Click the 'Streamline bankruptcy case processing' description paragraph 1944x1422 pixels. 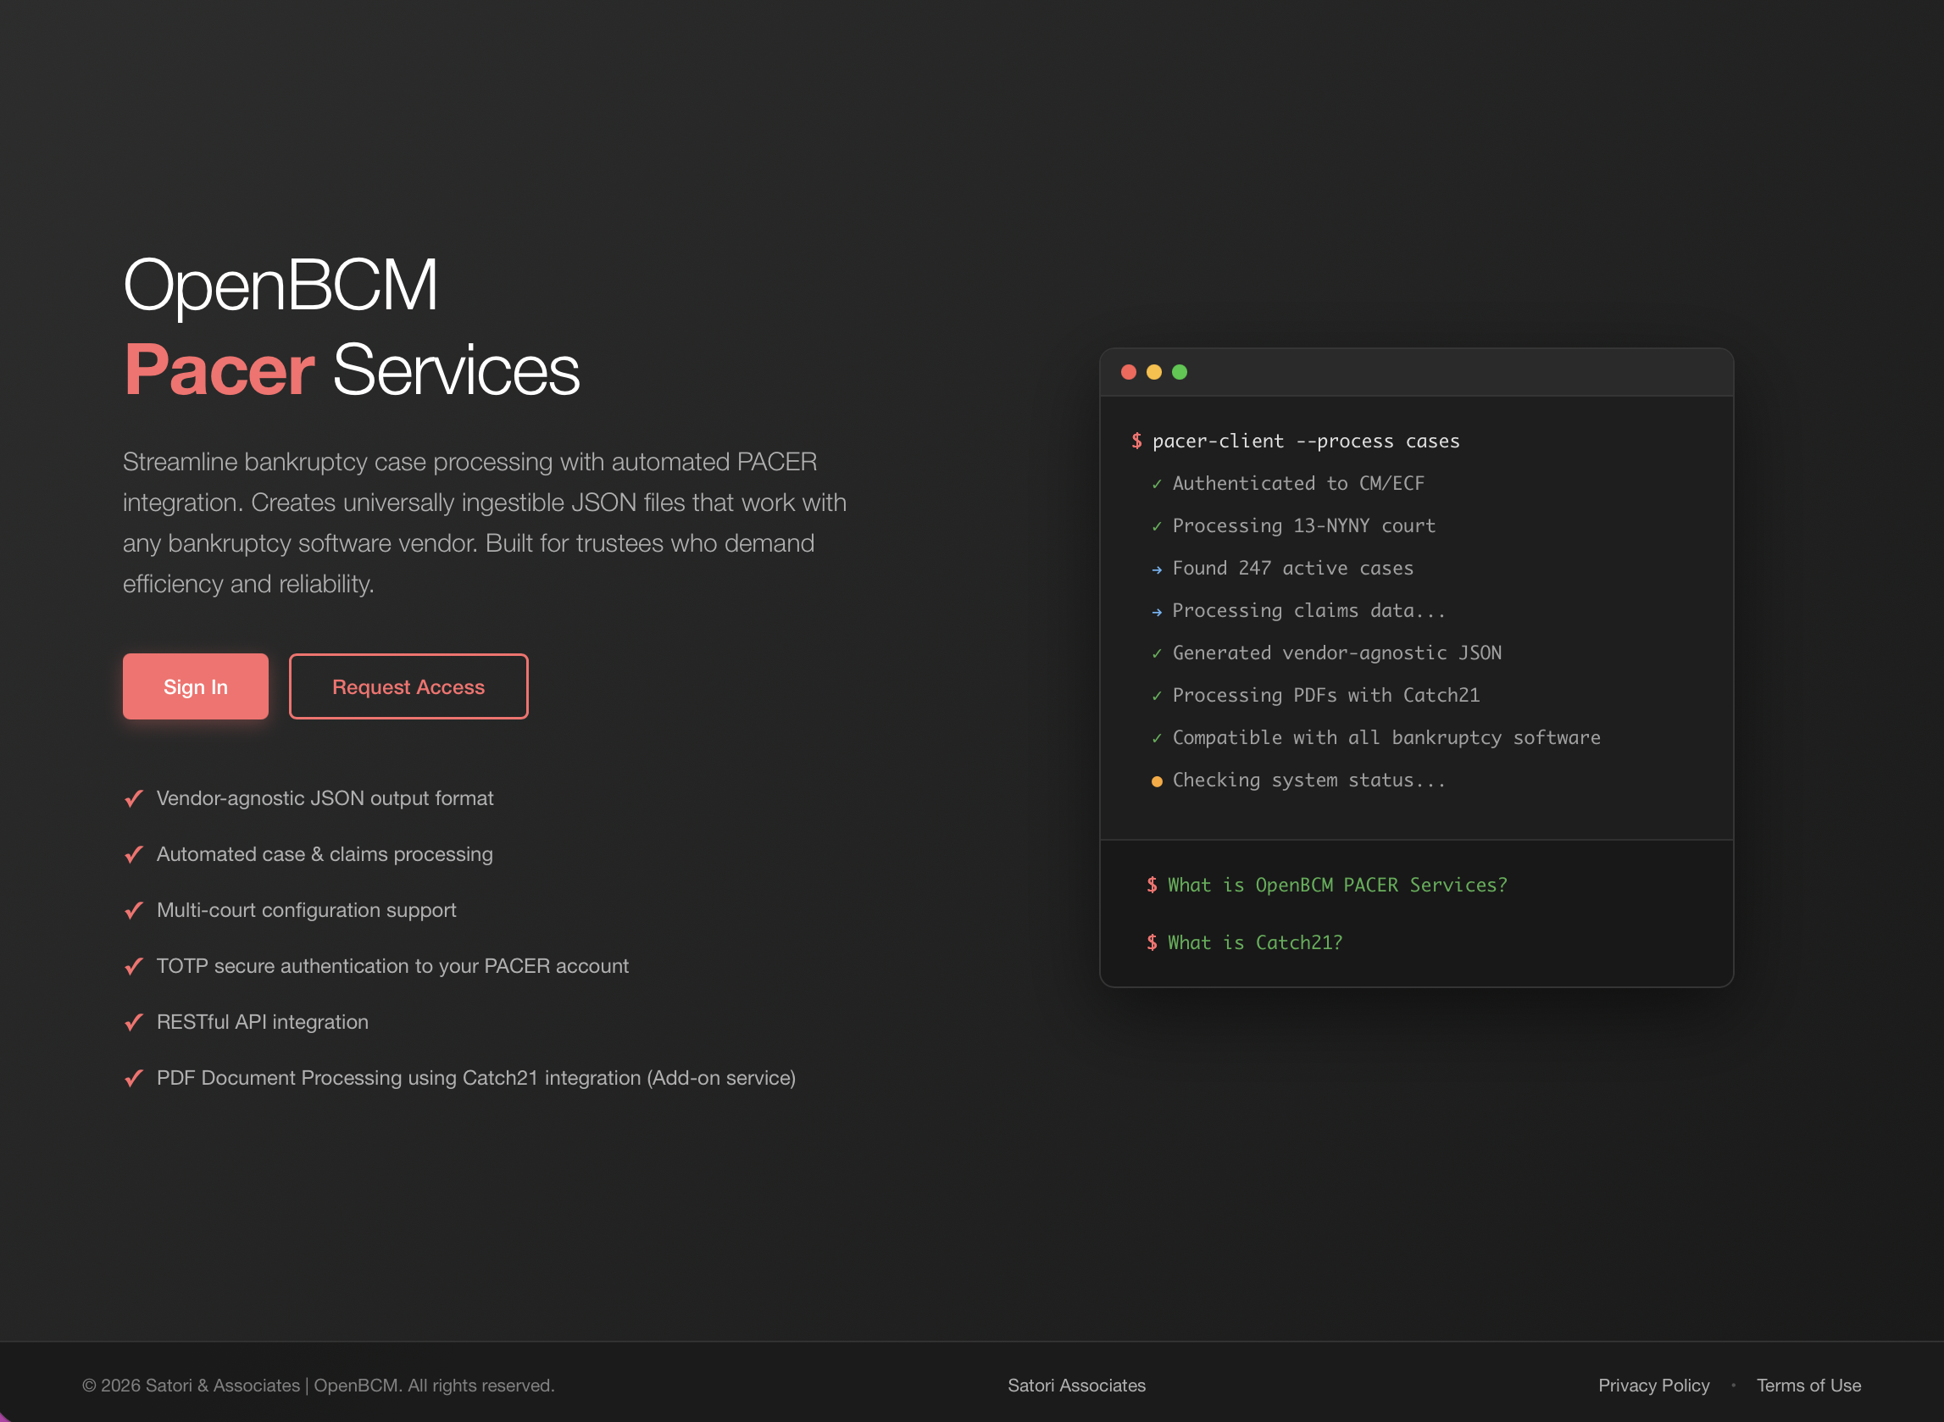[x=485, y=523]
